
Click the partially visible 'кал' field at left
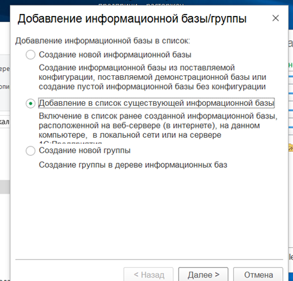[5, 122]
